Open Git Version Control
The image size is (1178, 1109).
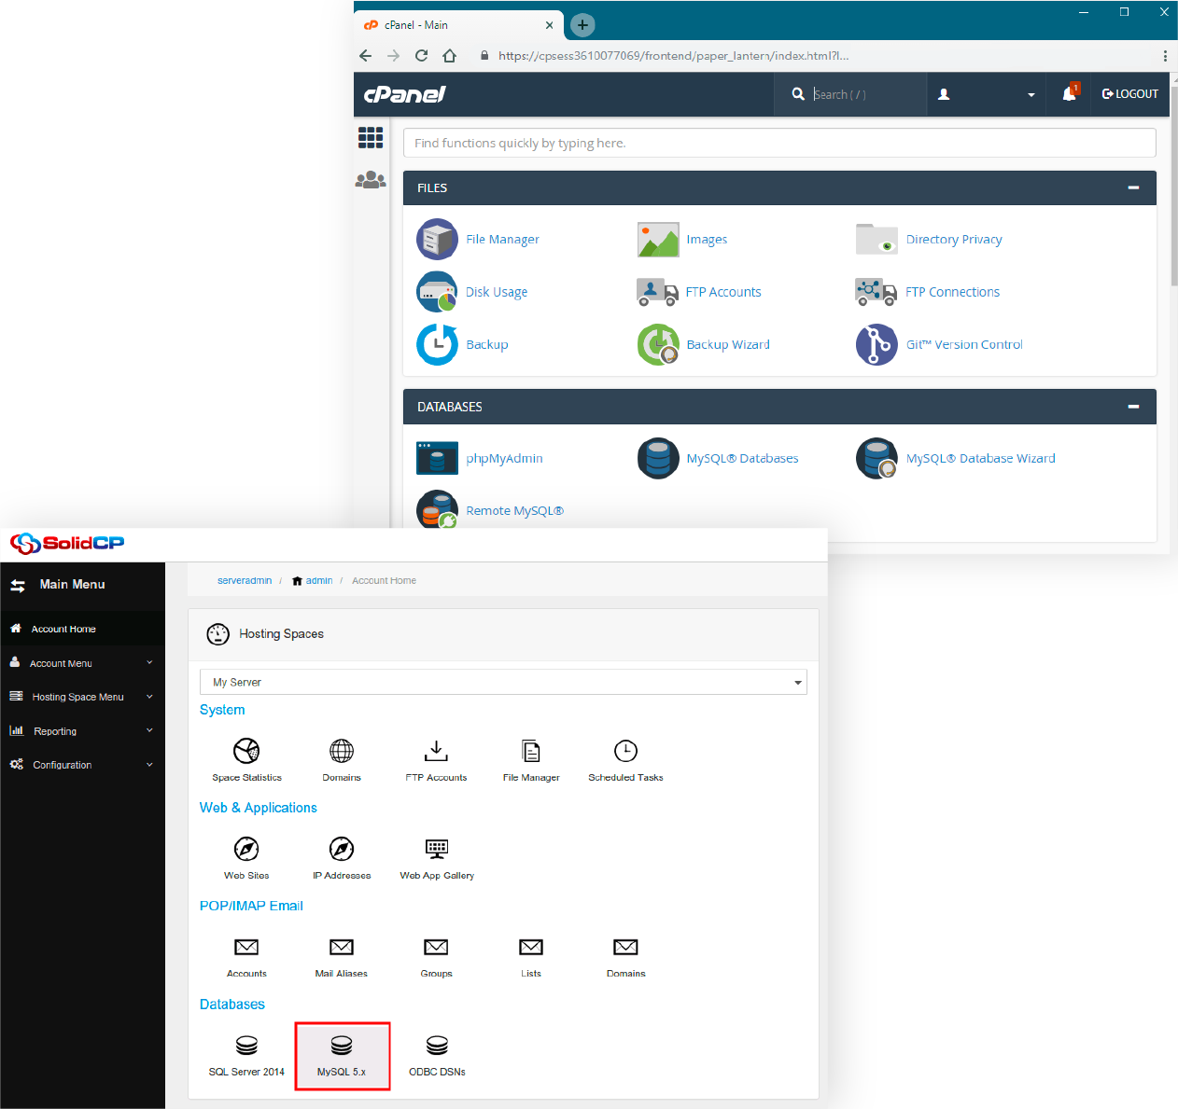tap(964, 344)
